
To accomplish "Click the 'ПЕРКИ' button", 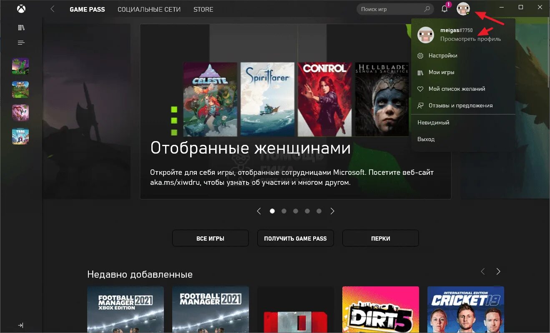I will pos(381,239).
